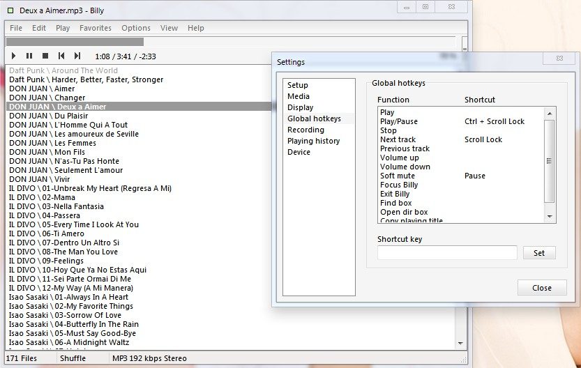Select DON JUAN \ Du Plaisir track
581x368 pixels.
(x=49, y=116)
